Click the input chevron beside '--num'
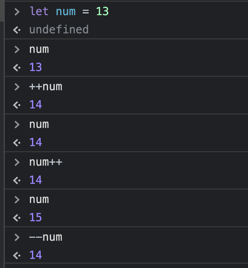 coord(17,237)
